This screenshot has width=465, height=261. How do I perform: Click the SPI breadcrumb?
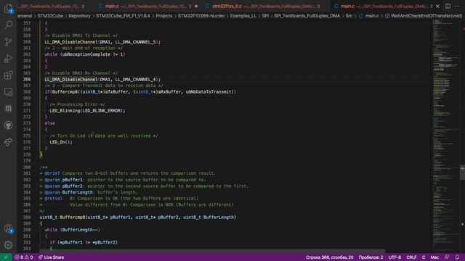265,16
